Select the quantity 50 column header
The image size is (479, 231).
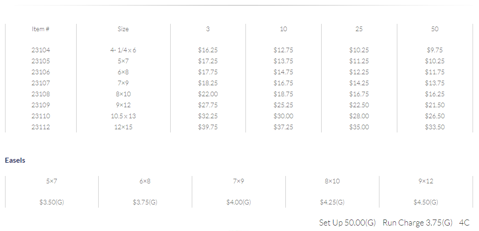click(x=434, y=29)
